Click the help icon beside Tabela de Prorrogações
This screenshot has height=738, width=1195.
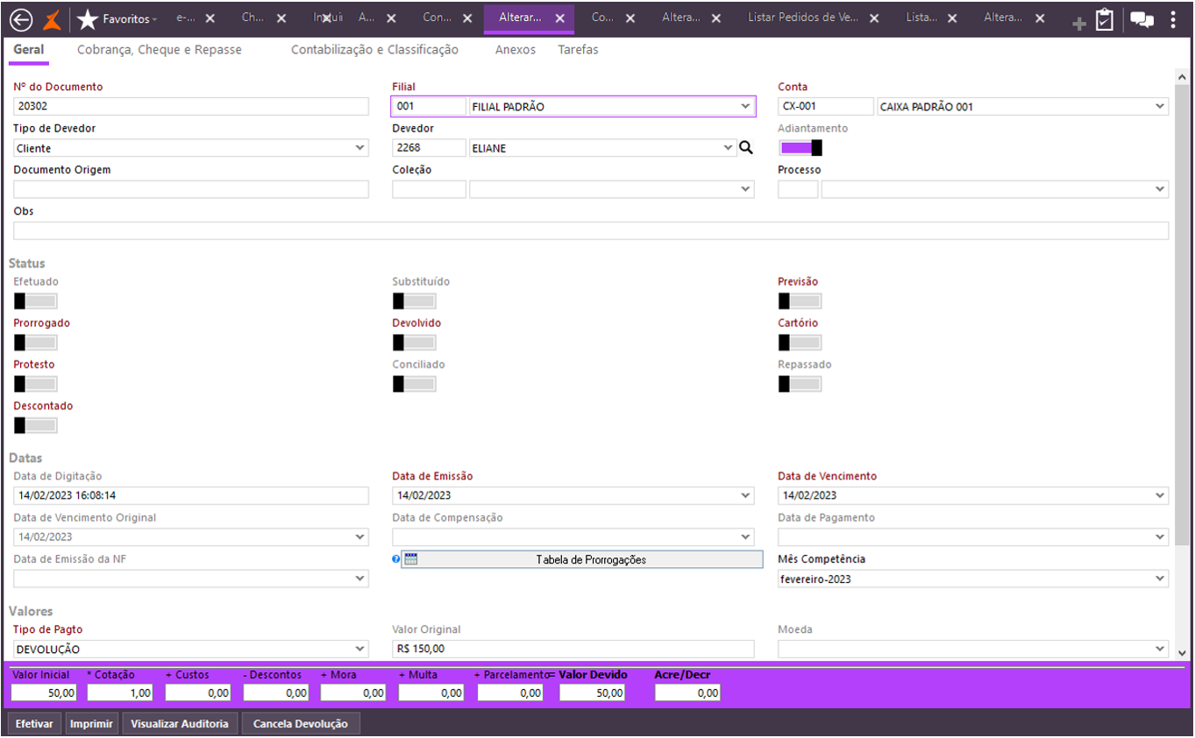point(395,559)
